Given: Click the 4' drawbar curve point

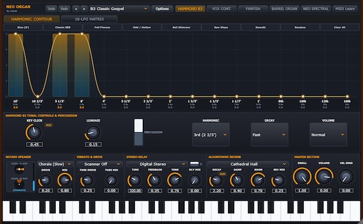Looking at the screenshot, I should point(104,96).
